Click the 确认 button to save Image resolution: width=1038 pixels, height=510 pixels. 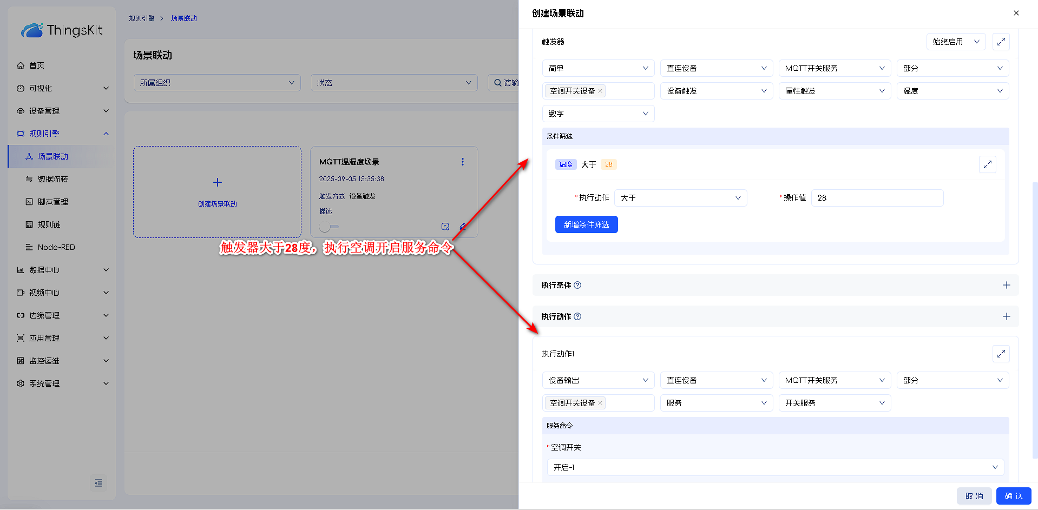tap(1013, 496)
